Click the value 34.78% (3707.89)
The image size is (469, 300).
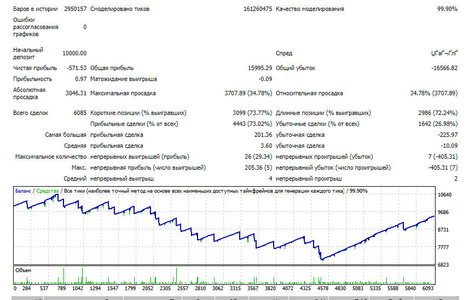point(434,93)
